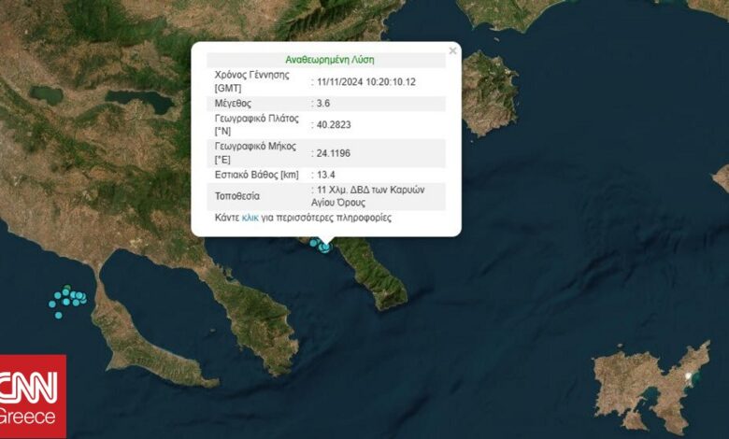729x439 pixels.
Task: Open the CNN Greece logo
Action: pyautogui.click(x=33, y=396)
